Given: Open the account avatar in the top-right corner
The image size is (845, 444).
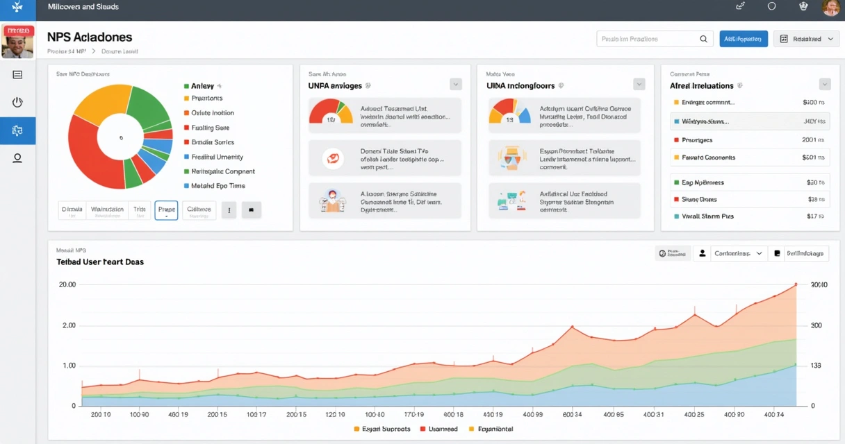Looking at the screenshot, I should 831,8.
